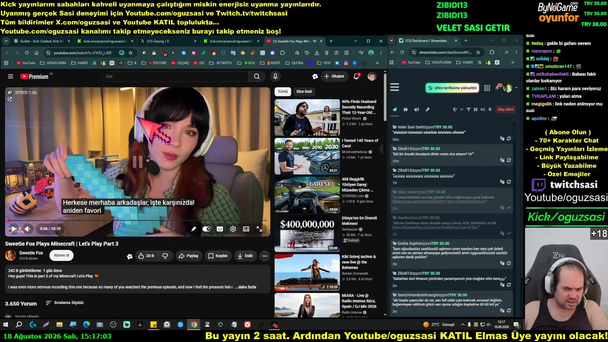
Task: Mute Streamlabs alerts with the speaker icon
Action: point(483,110)
